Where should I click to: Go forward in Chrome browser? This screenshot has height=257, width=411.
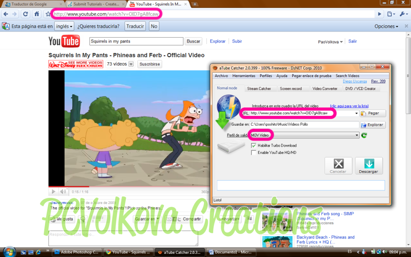pyautogui.click(x=15, y=14)
